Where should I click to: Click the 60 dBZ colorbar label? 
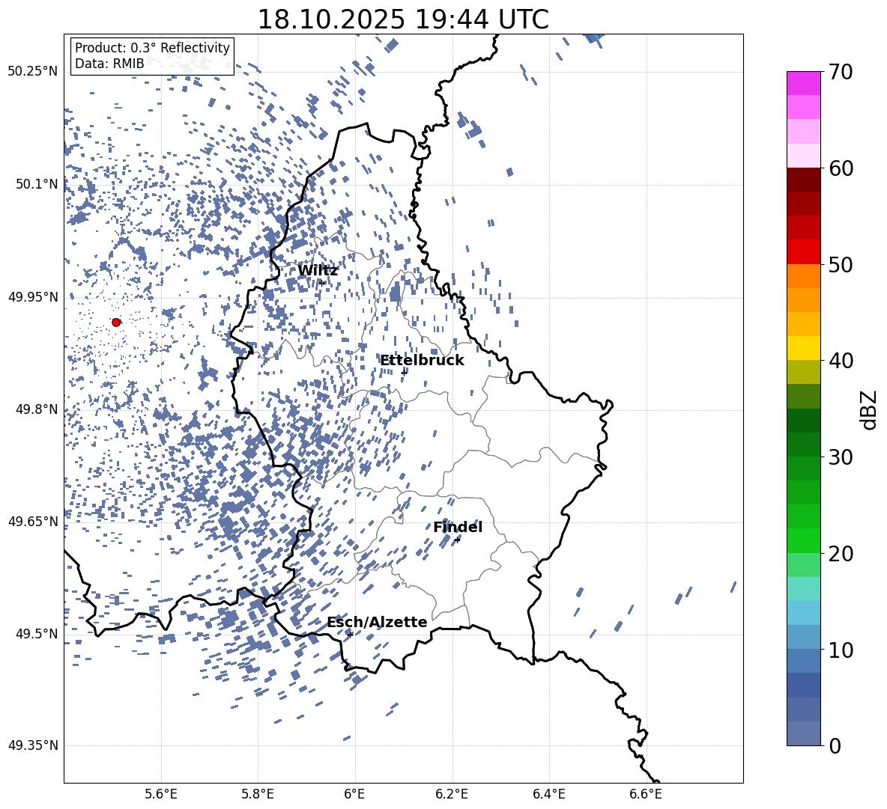pyautogui.click(x=841, y=168)
